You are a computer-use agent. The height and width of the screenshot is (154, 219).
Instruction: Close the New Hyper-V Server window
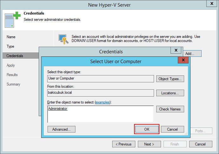(212, 3)
